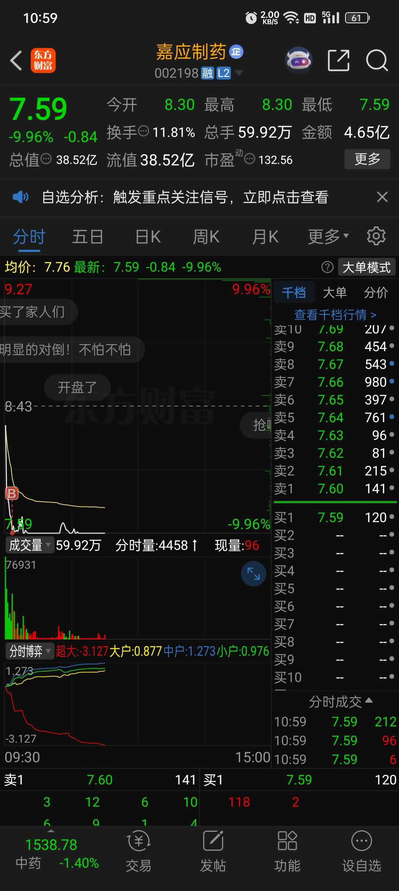The height and width of the screenshot is (891, 399).
Task: Open the search magnifier icon
Action: [x=377, y=60]
